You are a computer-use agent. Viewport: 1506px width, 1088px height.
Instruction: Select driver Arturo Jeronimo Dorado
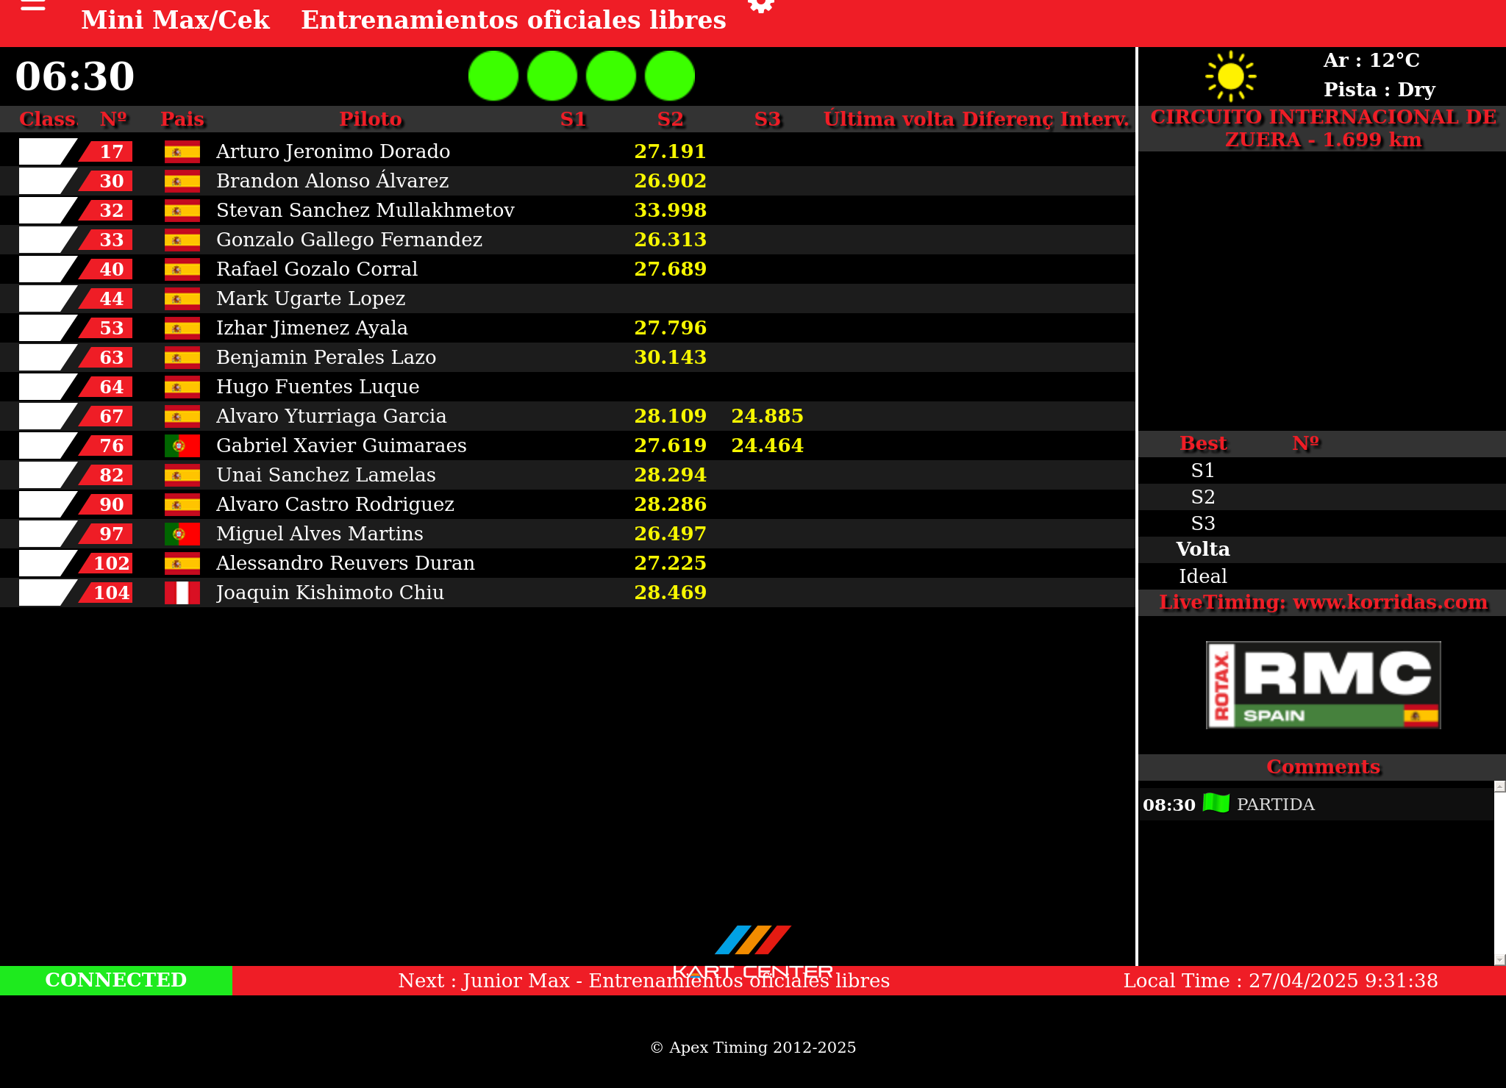[332, 151]
